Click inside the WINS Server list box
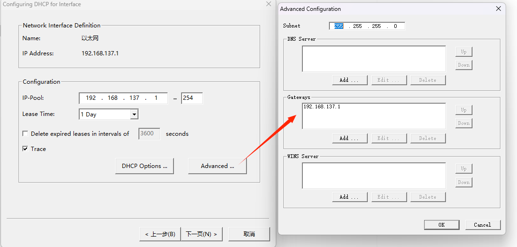517x247 pixels. [373, 176]
